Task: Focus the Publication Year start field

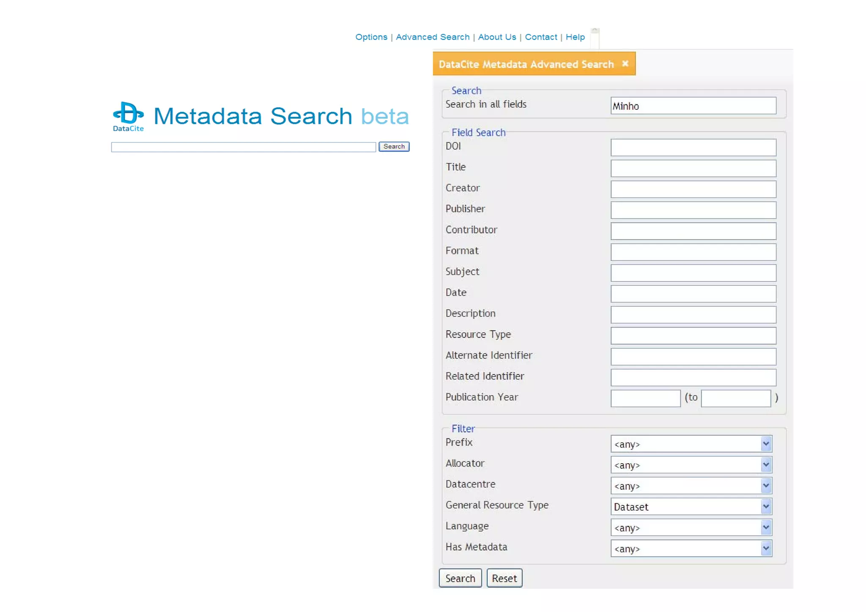Action: (645, 398)
